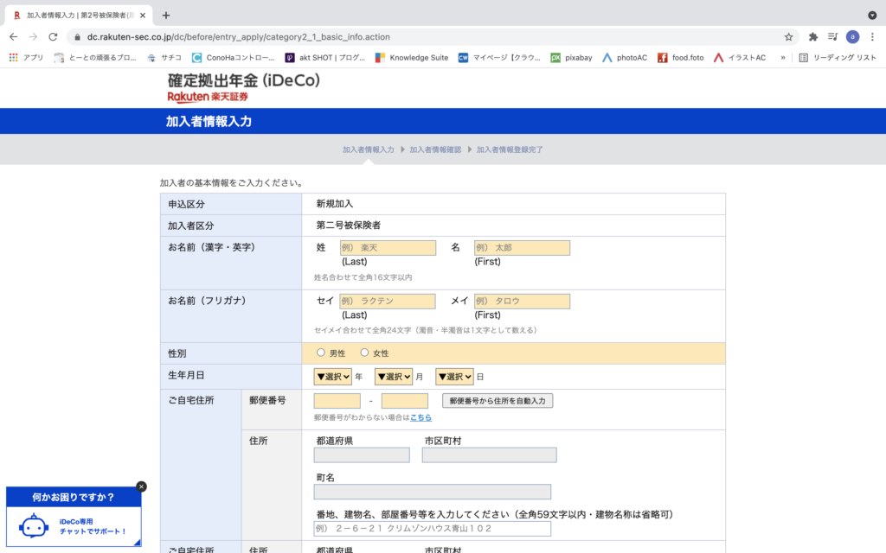
Task: Select the 女性 radio button
Action: (364, 353)
